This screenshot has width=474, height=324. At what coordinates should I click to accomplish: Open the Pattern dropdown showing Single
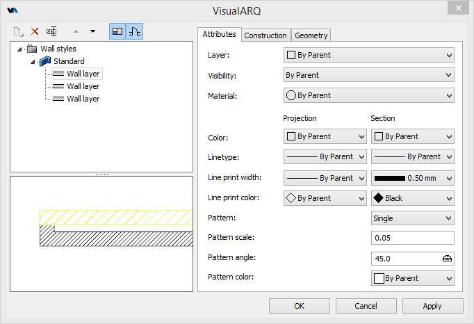pos(413,218)
